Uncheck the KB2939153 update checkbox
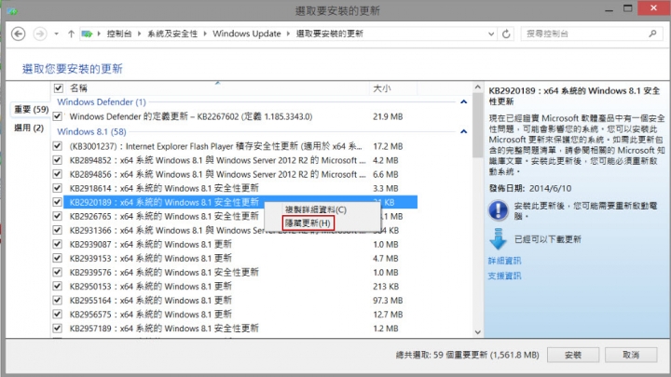The width and height of the screenshot is (671, 377). [x=57, y=258]
